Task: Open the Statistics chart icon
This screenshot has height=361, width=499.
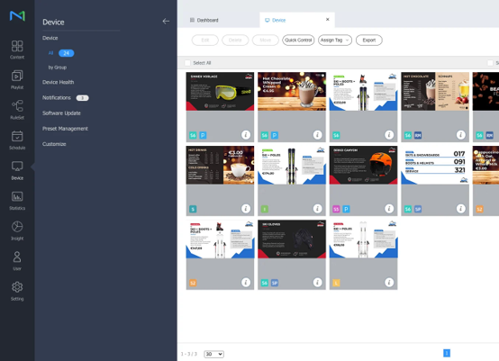Action: (x=17, y=201)
